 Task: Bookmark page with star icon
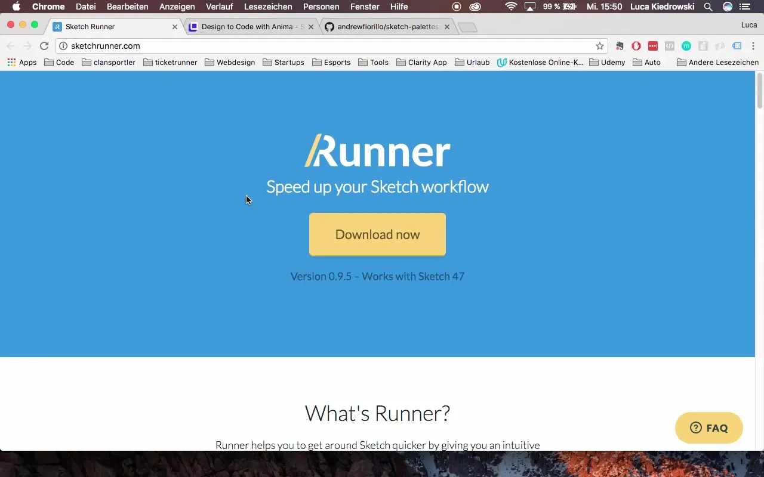[600, 46]
